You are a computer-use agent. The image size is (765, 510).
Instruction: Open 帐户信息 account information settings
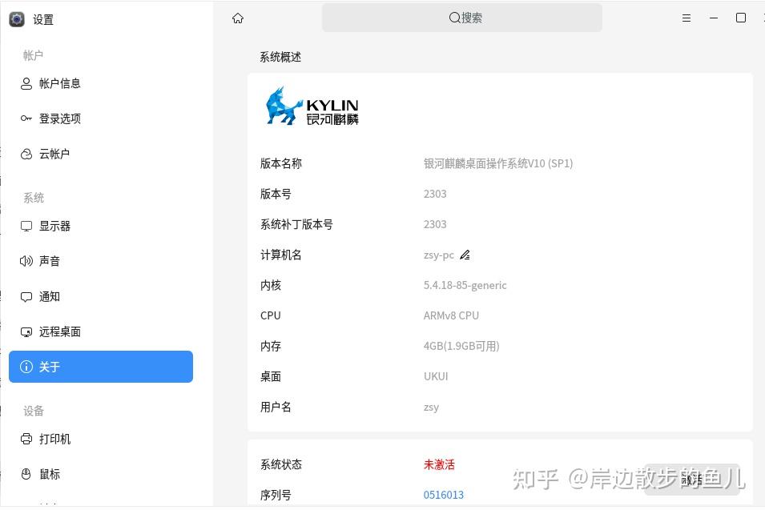[x=58, y=83]
